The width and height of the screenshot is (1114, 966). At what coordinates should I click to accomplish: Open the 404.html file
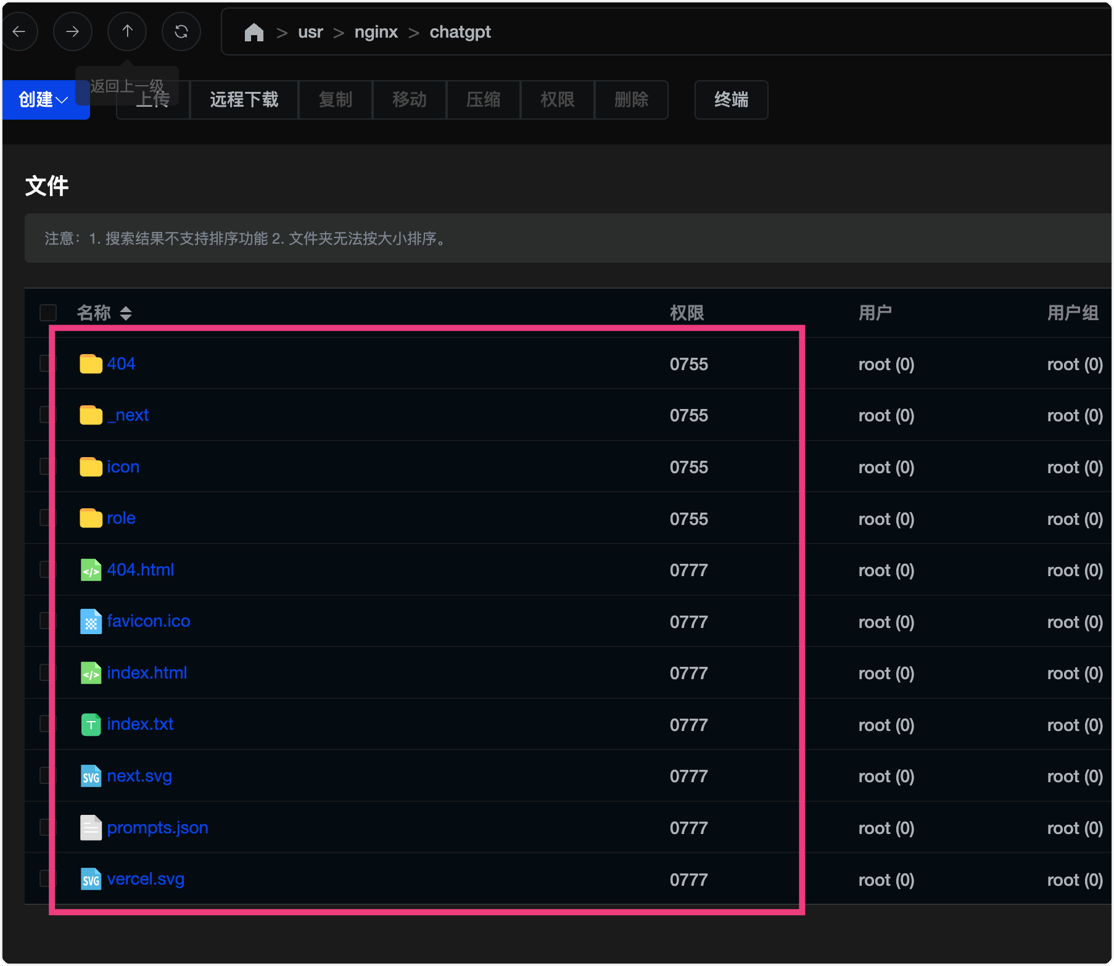[141, 570]
